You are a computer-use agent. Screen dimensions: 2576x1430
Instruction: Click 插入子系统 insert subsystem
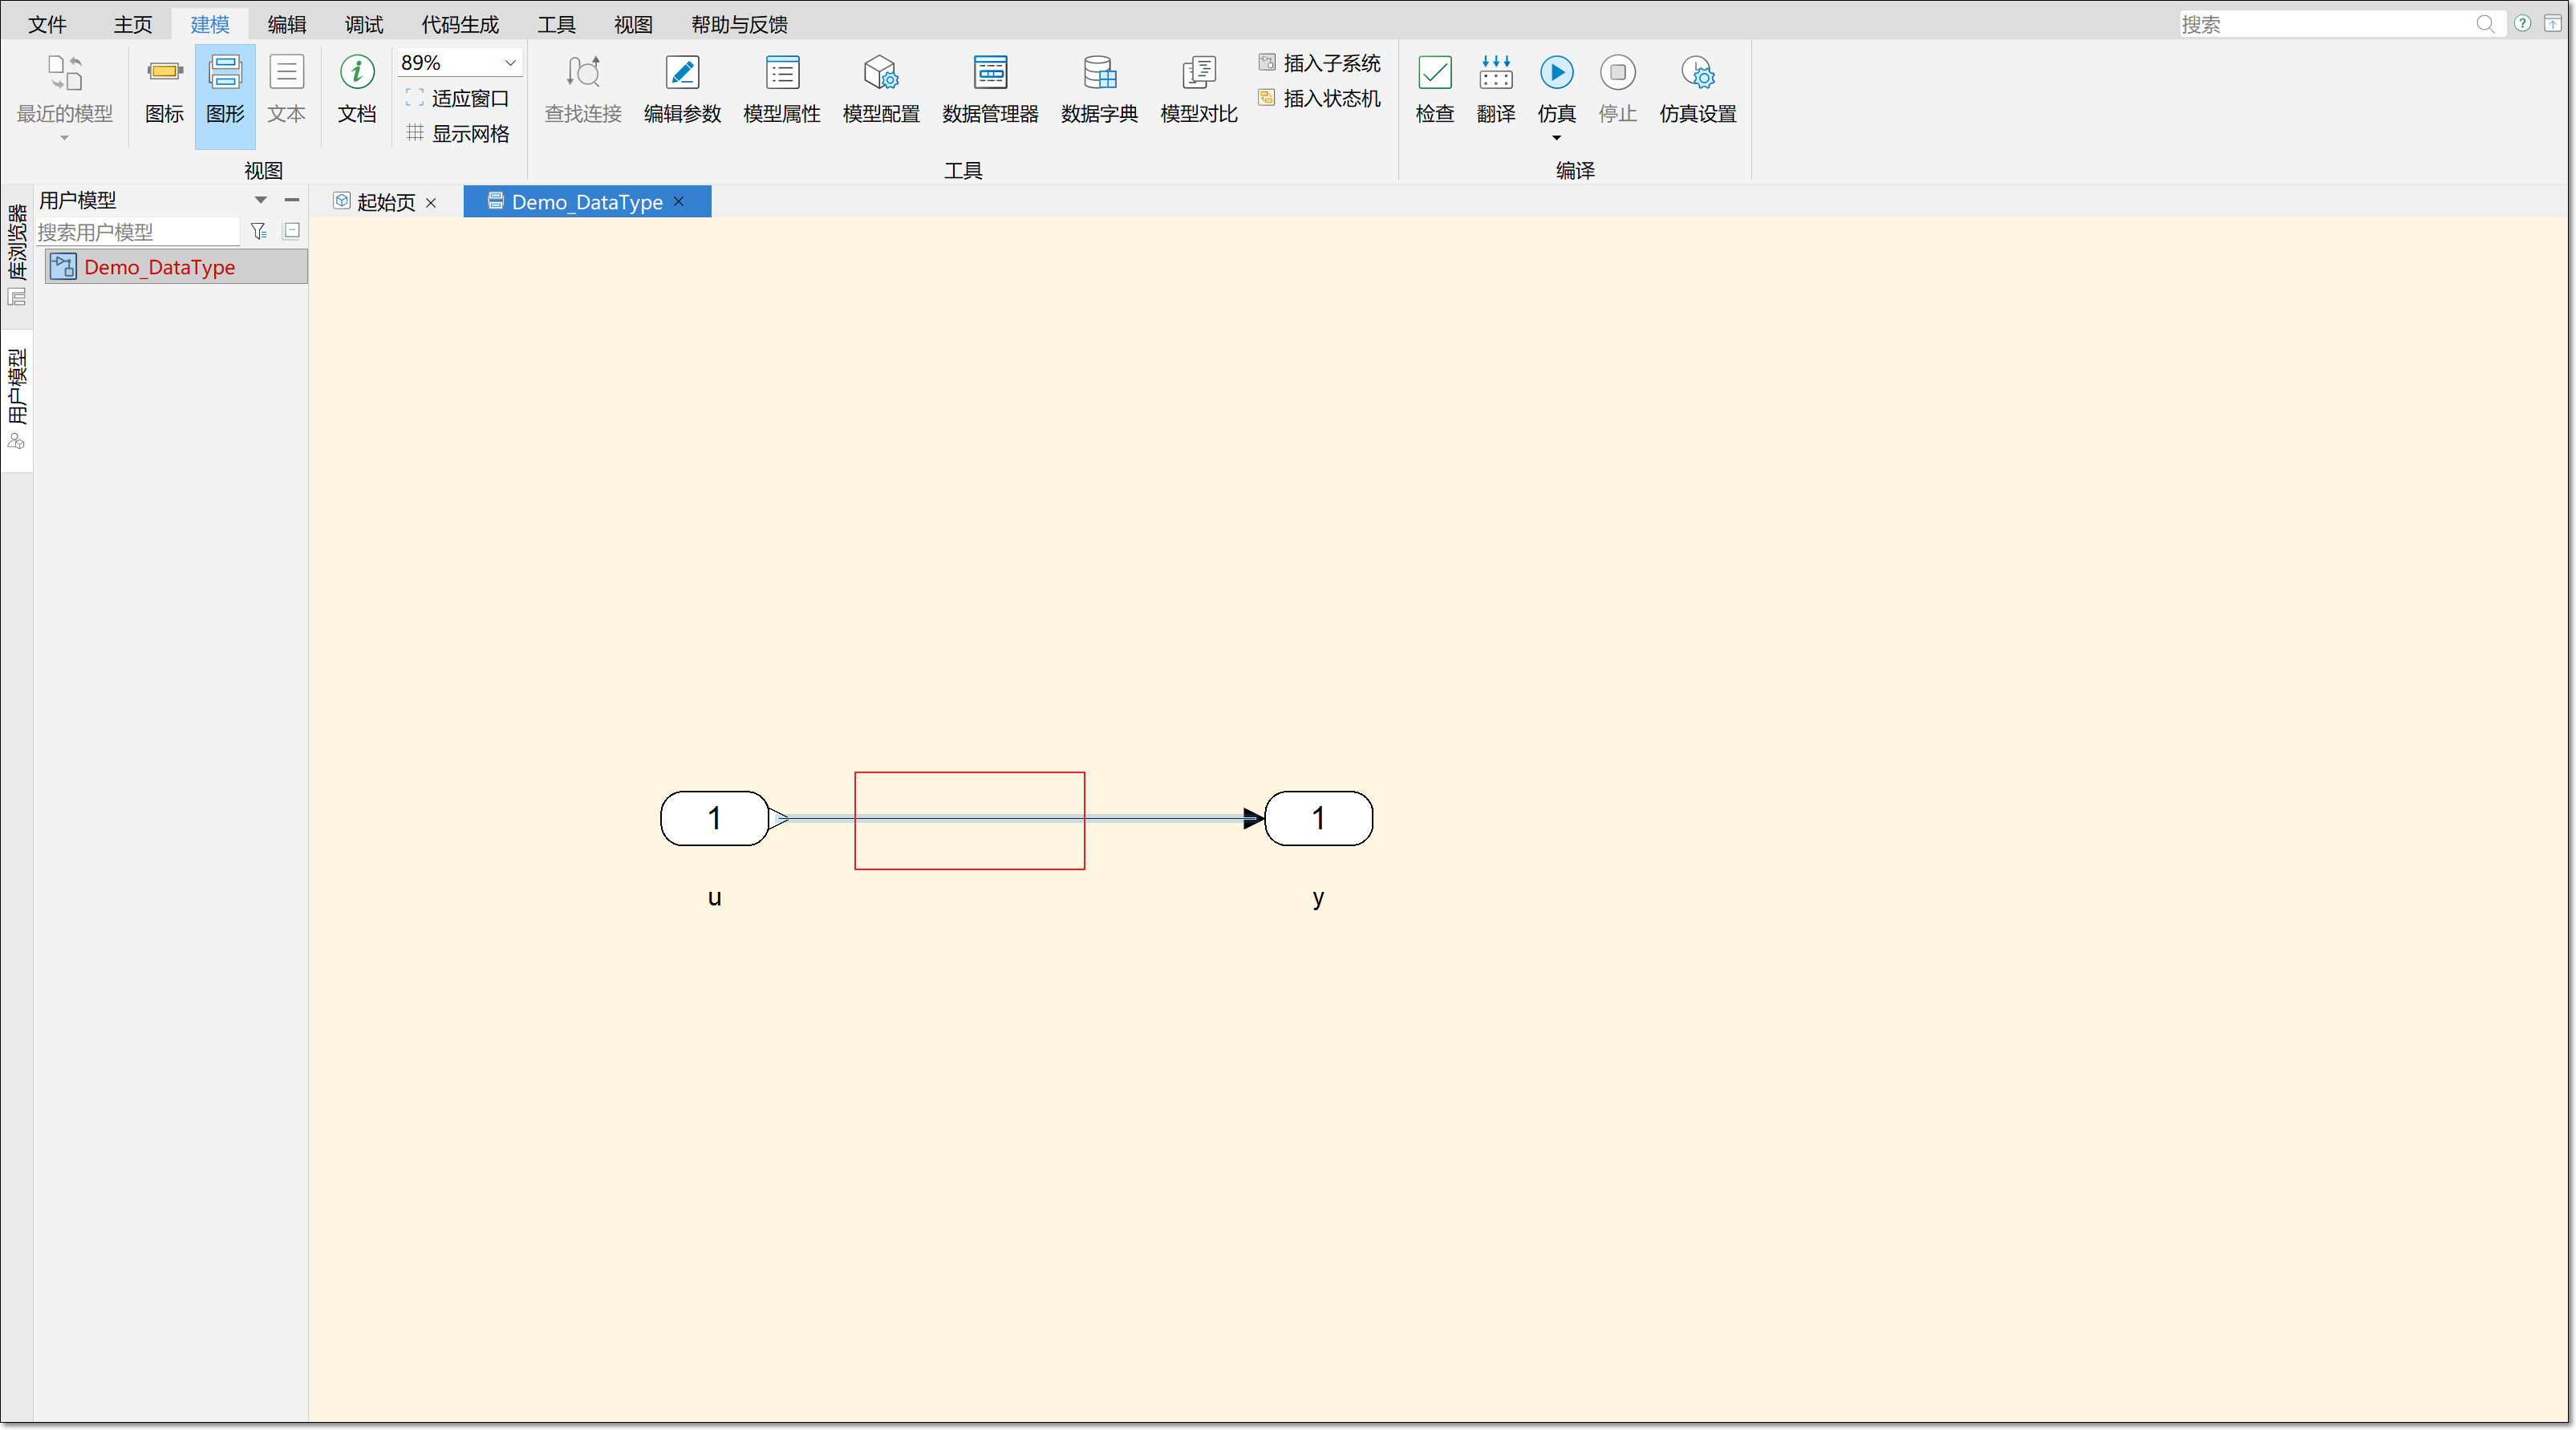coord(1319,63)
